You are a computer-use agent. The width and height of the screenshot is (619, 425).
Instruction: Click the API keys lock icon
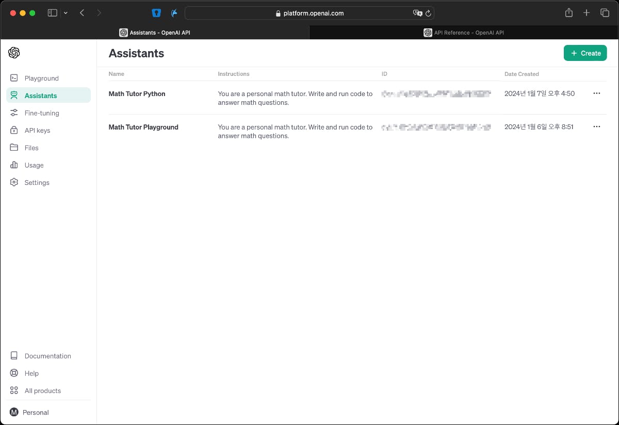pyautogui.click(x=14, y=130)
